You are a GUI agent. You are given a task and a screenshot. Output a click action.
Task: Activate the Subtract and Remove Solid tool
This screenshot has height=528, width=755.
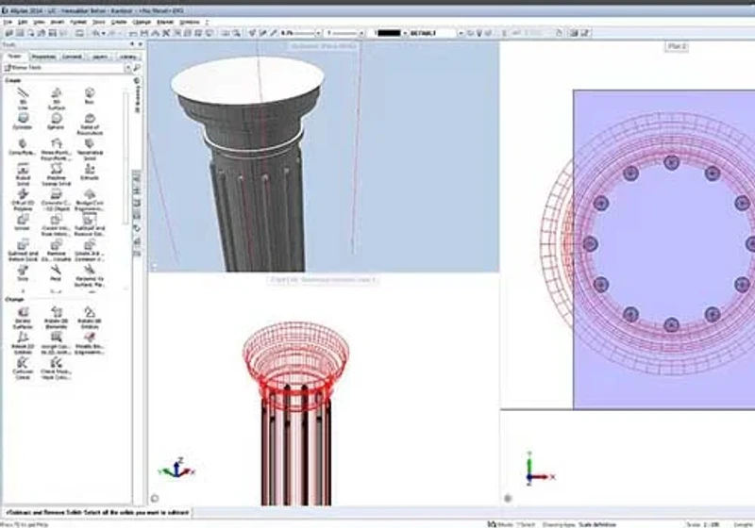(90, 224)
